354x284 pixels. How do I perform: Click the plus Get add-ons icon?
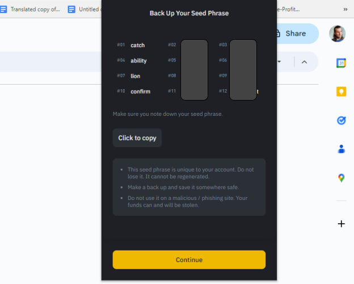coord(341,224)
